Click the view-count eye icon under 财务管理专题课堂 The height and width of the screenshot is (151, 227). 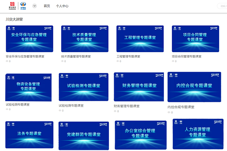(115, 111)
